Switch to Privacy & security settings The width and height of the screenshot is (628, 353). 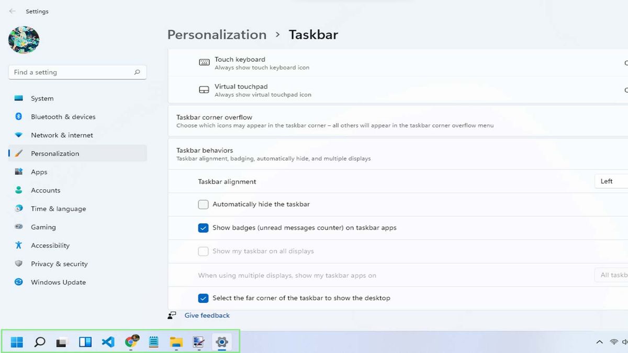(x=59, y=264)
